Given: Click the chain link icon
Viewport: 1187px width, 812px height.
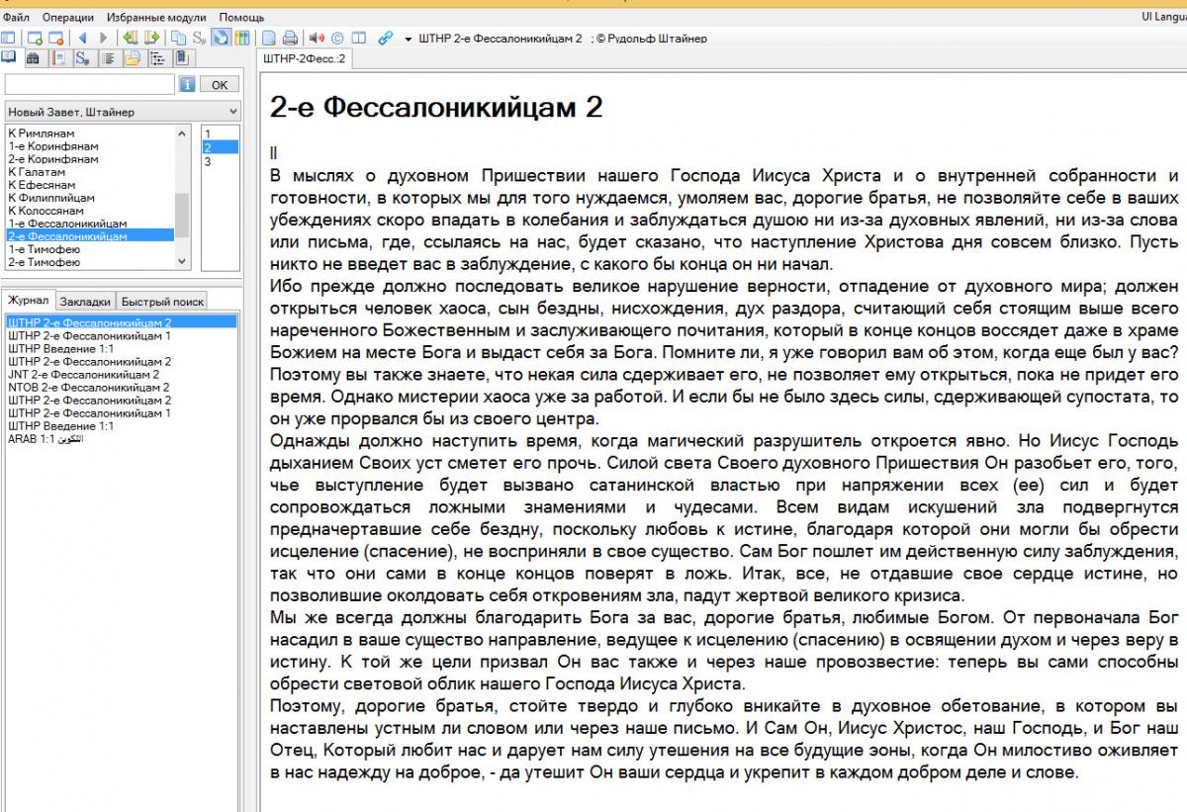Looking at the screenshot, I should coord(387,39).
